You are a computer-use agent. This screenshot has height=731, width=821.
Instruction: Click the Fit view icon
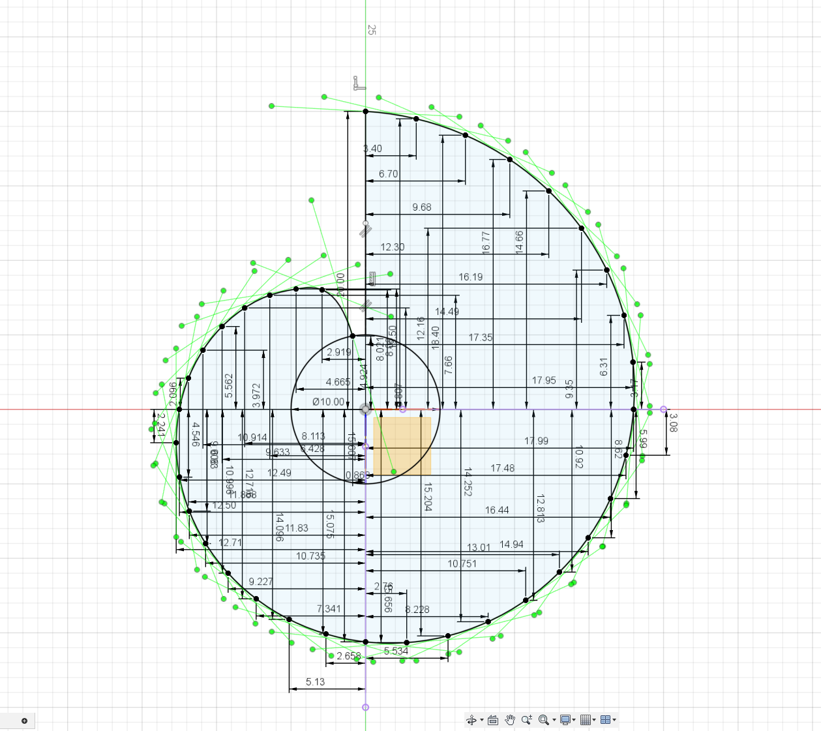click(x=544, y=719)
